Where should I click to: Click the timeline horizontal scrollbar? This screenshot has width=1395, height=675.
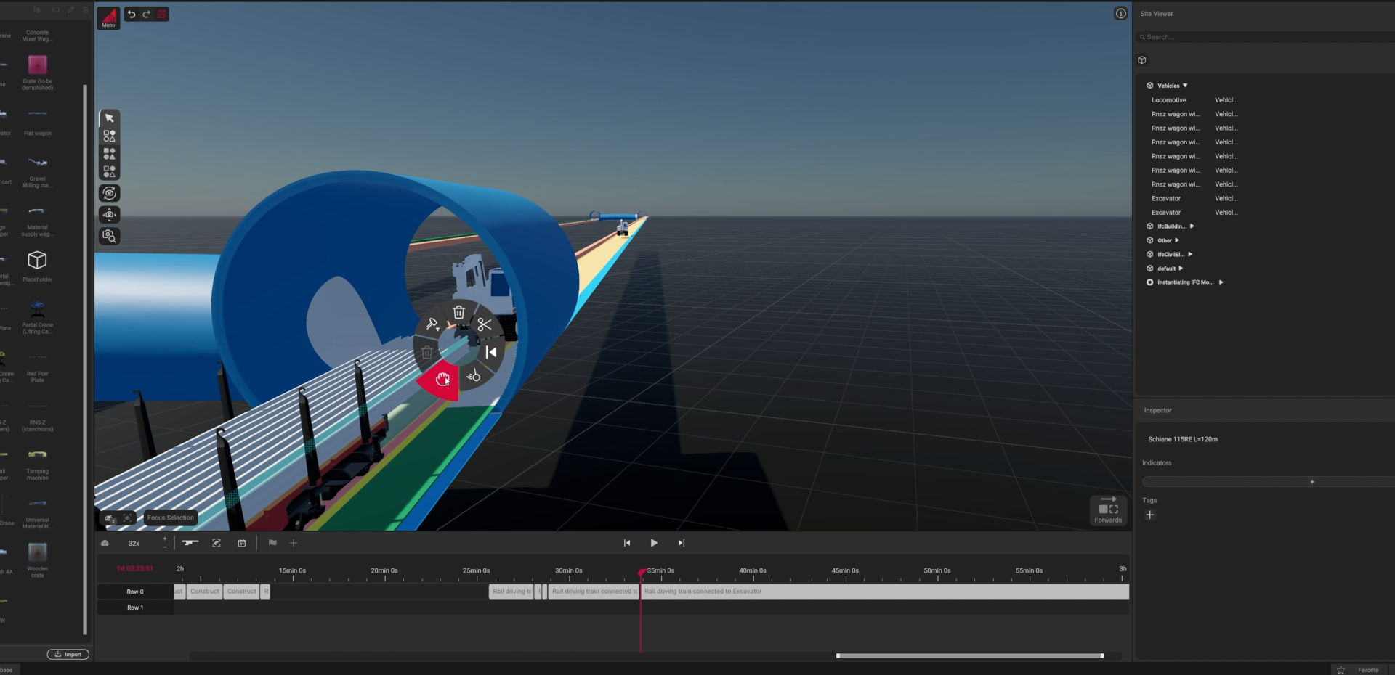click(969, 655)
